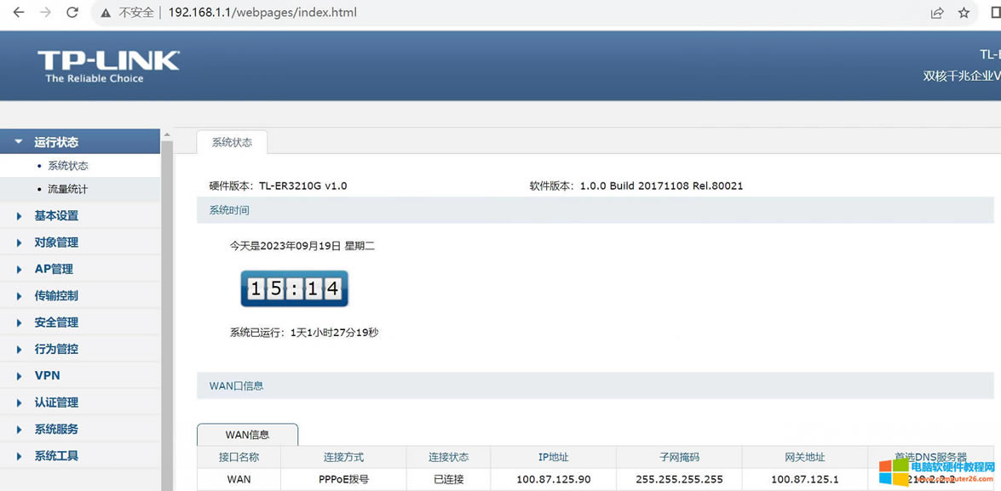
Task: Share this page via share icon
Action: click(937, 13)
